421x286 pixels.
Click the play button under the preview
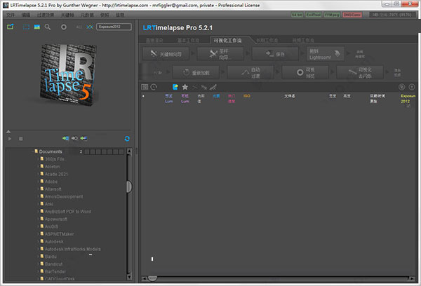10,139
